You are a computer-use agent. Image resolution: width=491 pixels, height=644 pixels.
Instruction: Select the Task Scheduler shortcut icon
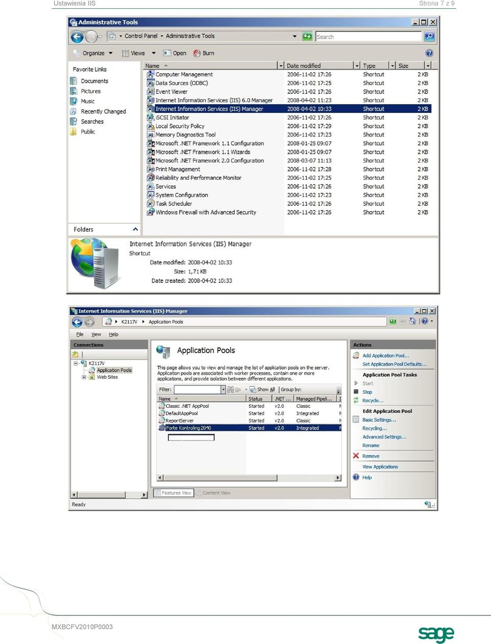click(151, 204)
